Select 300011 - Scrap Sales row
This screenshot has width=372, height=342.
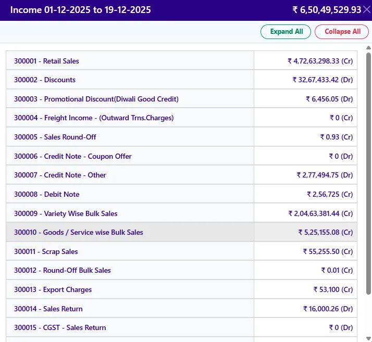point(181,251)
